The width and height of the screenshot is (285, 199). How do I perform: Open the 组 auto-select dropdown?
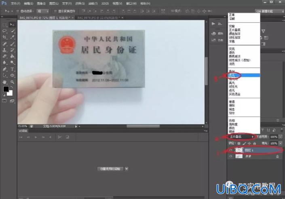coord(43,11)
